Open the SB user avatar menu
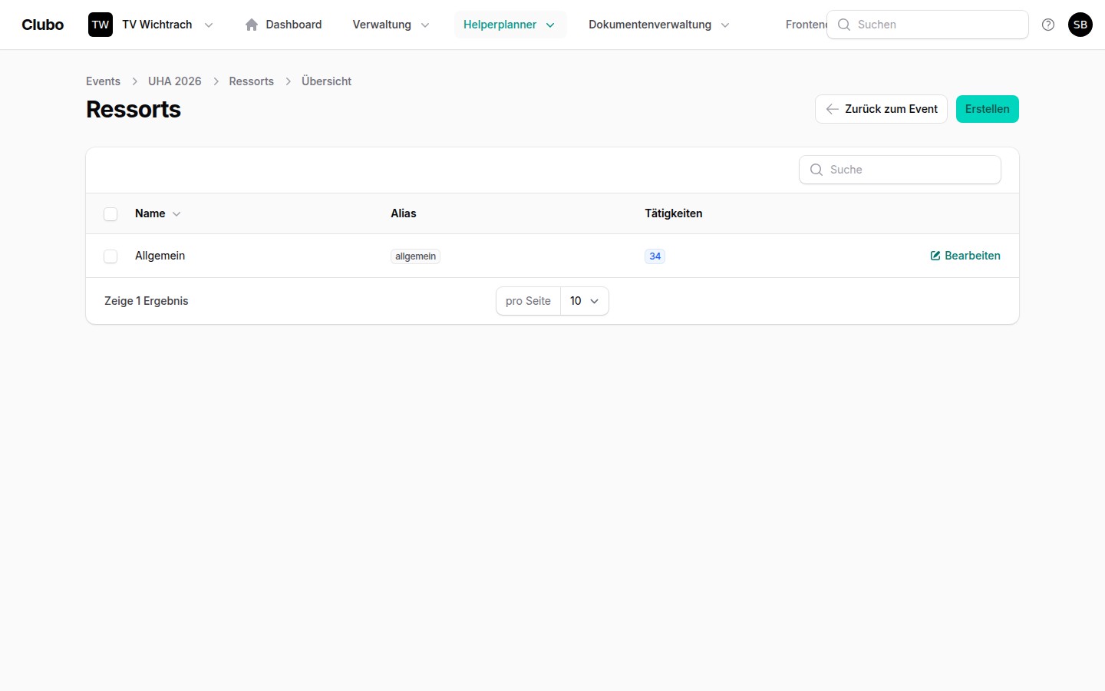1105x691 pixels. coord(1080,25)
